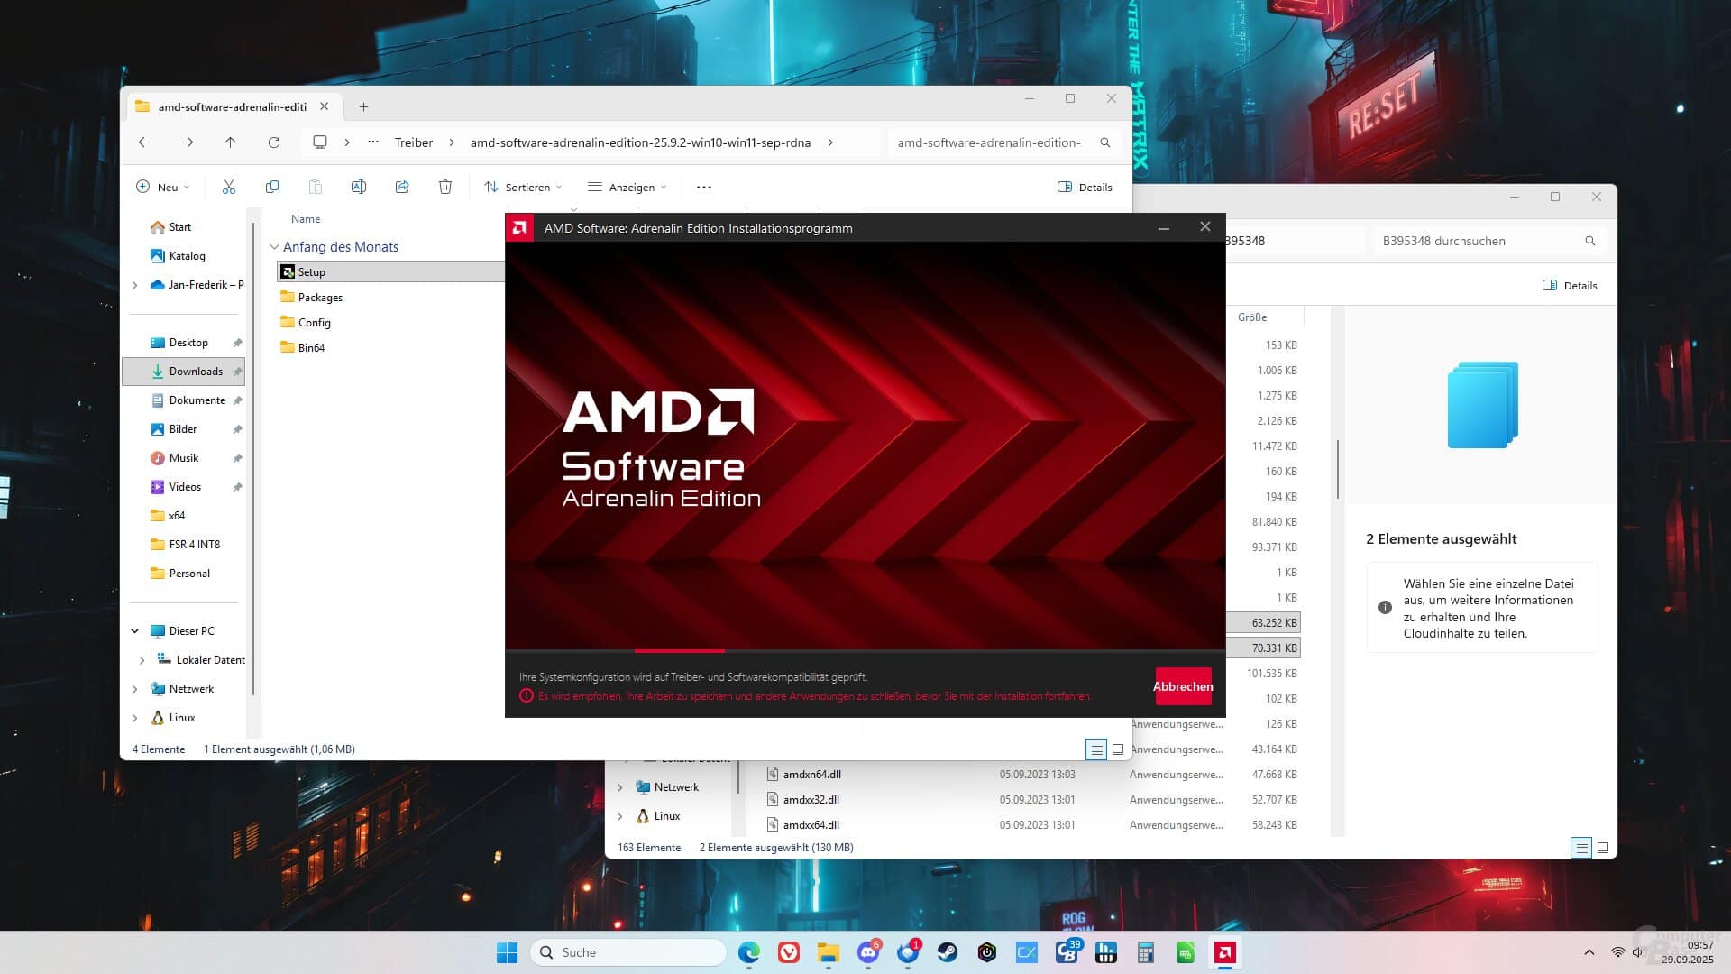Open CapFrameX from the taskbar
This screenshot has height=974, width=1731.
click(1024, 952)
